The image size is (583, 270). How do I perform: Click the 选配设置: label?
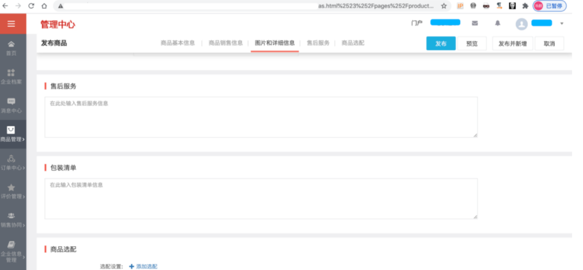point(111,266)
